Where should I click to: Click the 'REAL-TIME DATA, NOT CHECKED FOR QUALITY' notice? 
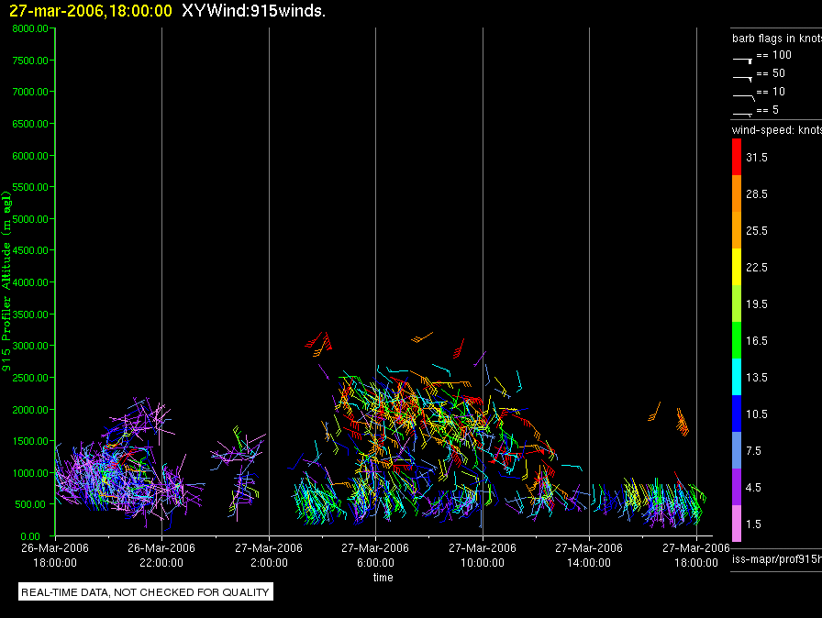[x=145, y=592]
